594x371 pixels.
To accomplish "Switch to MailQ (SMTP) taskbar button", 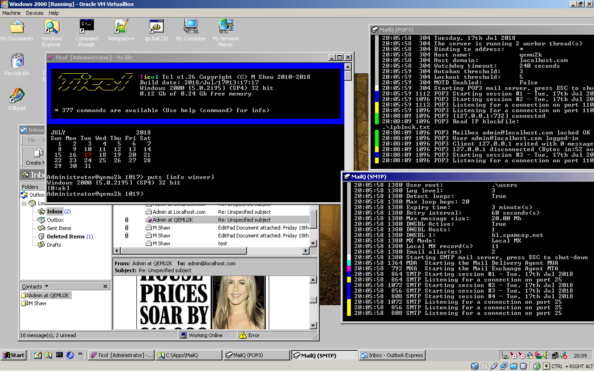I will (324, 355).
